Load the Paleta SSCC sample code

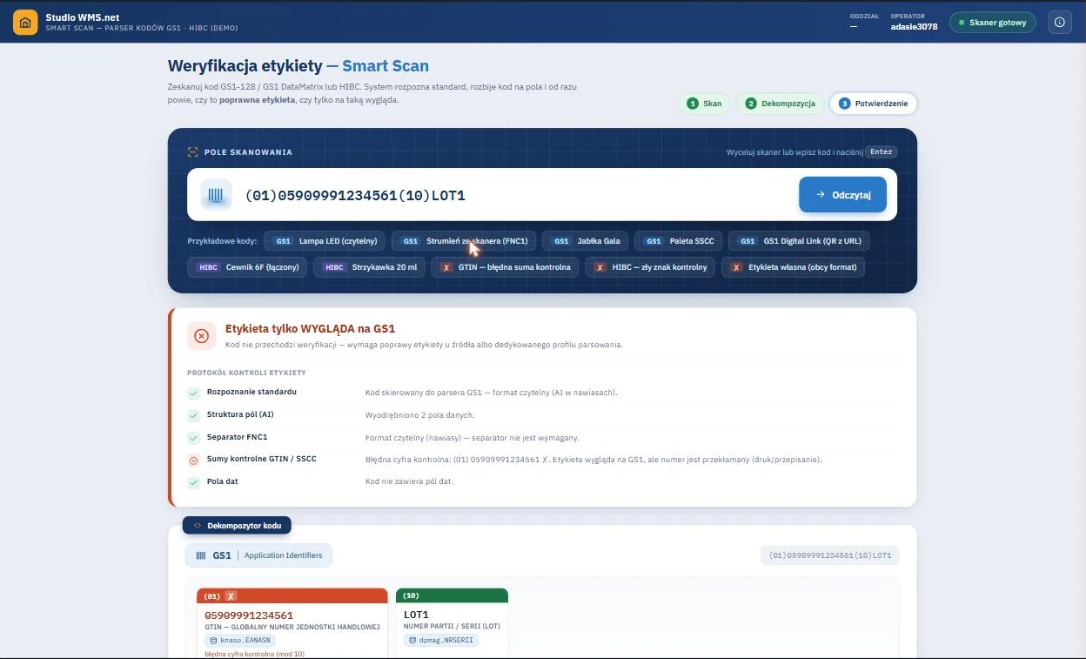click(678, 241)
